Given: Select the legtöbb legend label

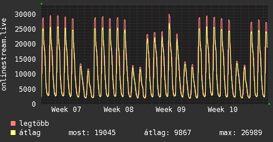Looking at the screenshot, I should pos(34,124).
